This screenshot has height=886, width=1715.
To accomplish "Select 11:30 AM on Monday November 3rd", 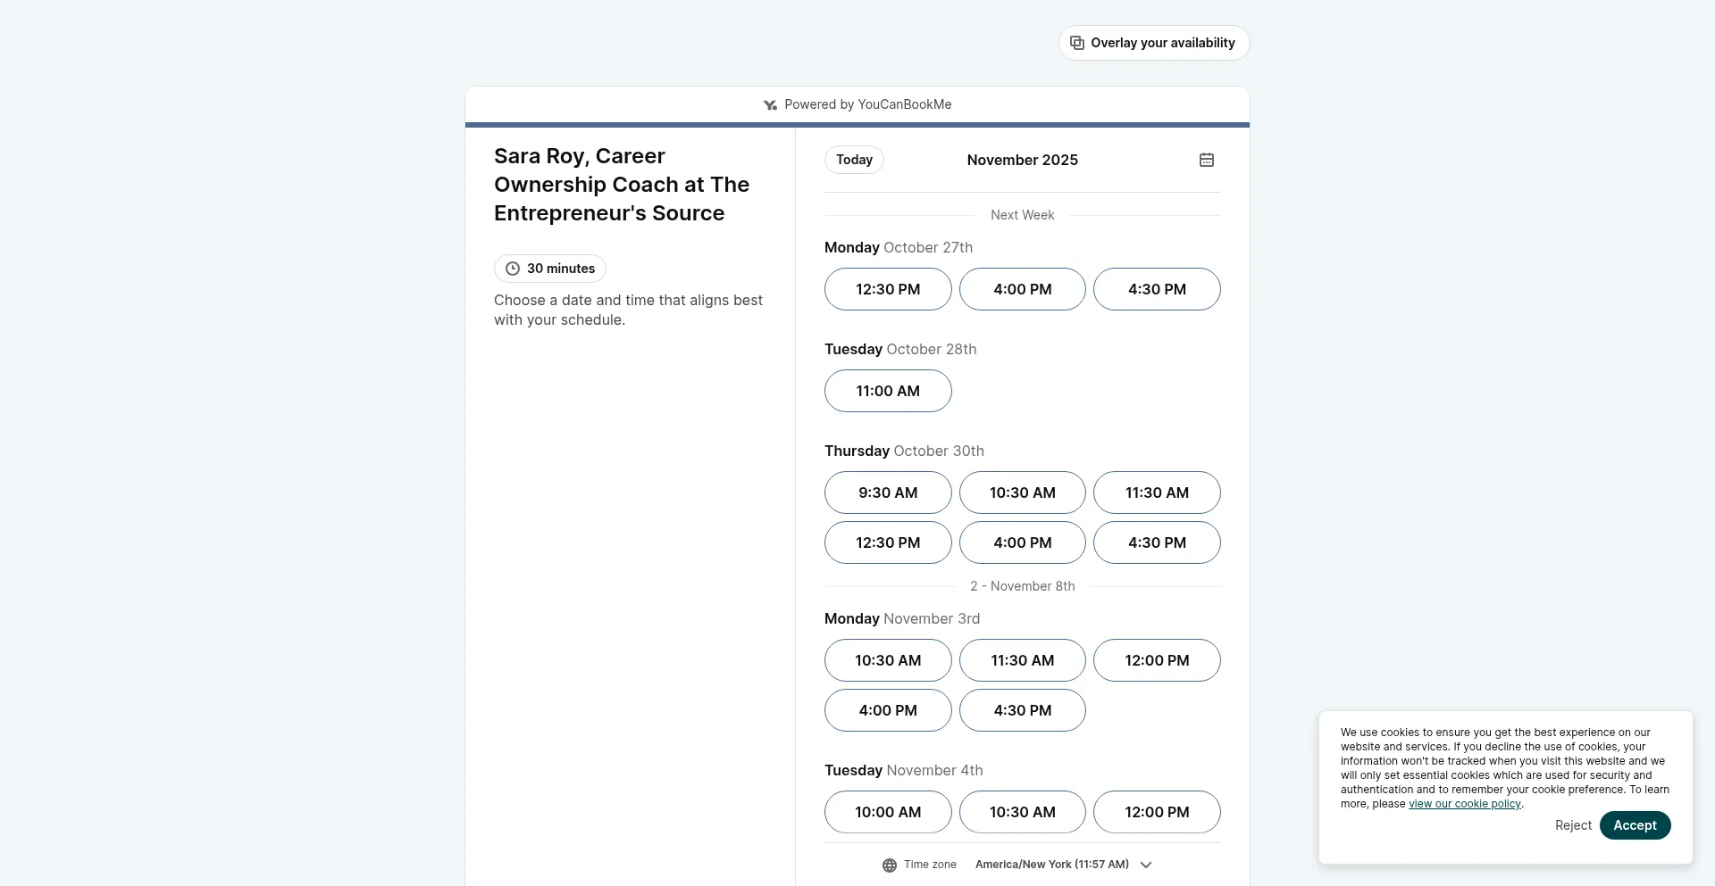I will 1022,660.
